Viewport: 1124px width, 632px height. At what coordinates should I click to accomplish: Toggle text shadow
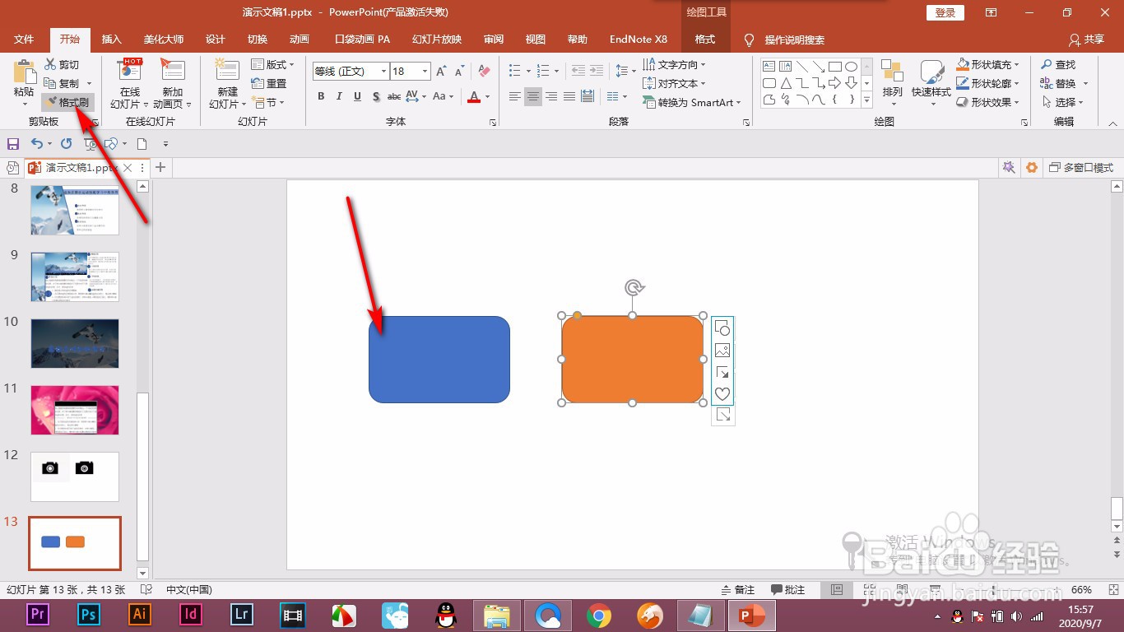[376, 96]
